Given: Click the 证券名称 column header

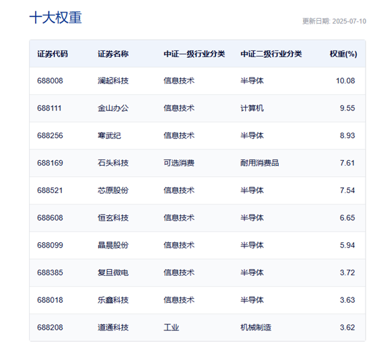Looking at the screenshot, I should tap(113, 54).
